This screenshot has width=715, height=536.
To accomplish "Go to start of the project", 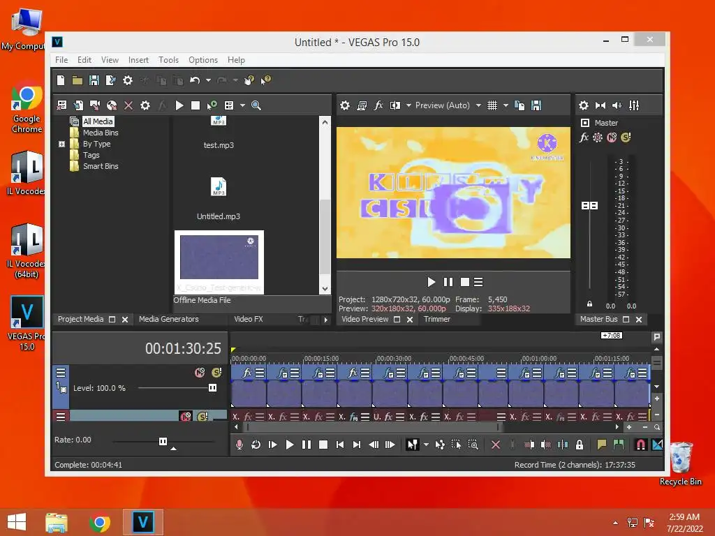I will click(x=340, y=445).
